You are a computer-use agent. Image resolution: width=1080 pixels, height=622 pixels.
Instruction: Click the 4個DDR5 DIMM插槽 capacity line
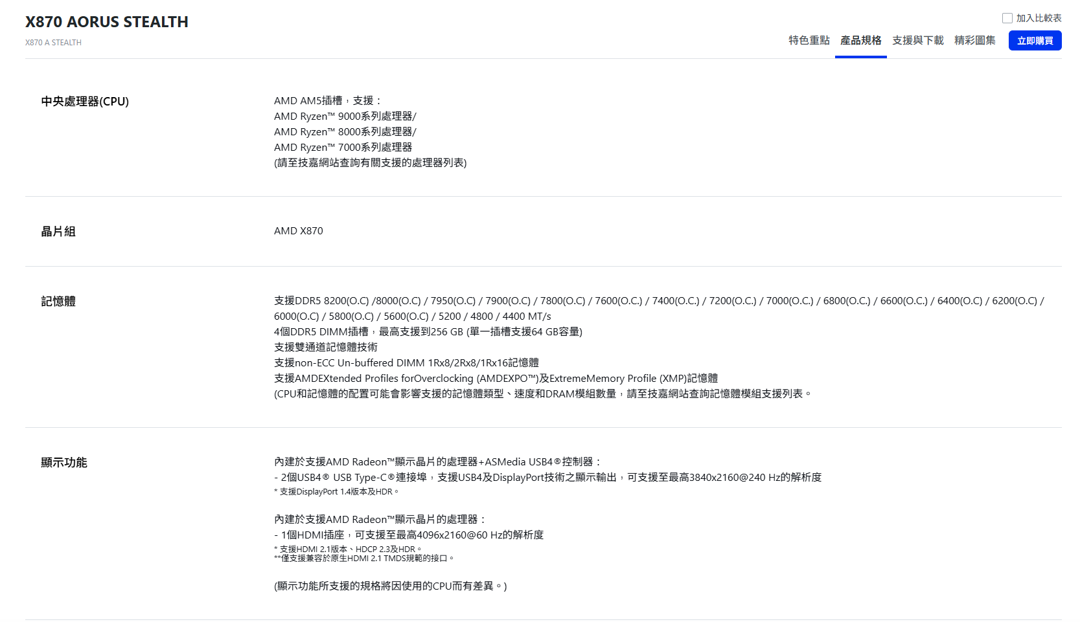point(428,332)
